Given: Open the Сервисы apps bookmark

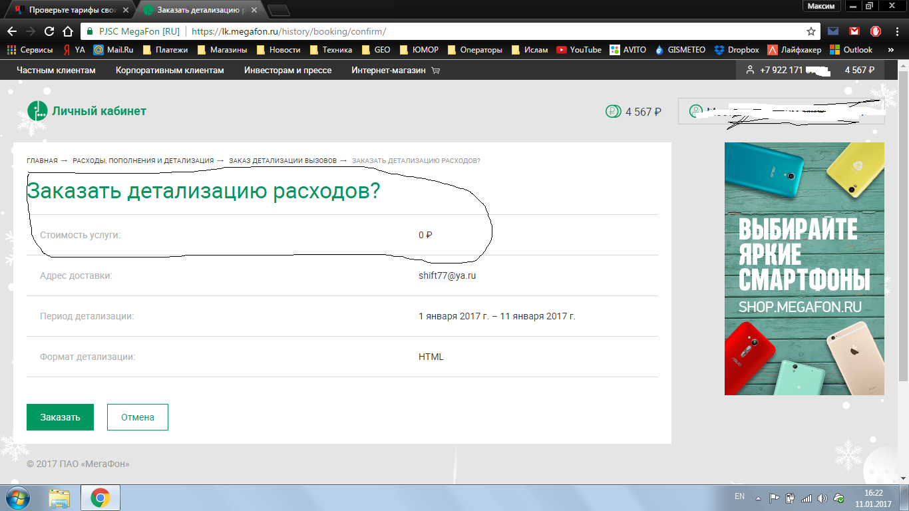Looking at the screenshot, I should [30, 50].
